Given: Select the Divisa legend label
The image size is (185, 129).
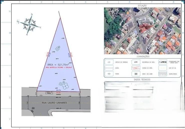Looking at the screenshot, I should [x=117, y=68].
